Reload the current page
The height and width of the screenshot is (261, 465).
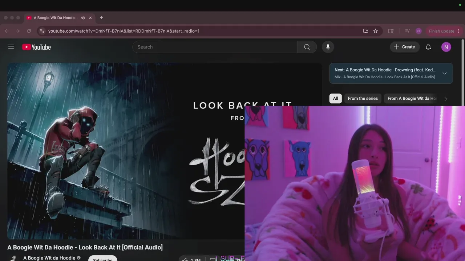click(x=29, y=31)
